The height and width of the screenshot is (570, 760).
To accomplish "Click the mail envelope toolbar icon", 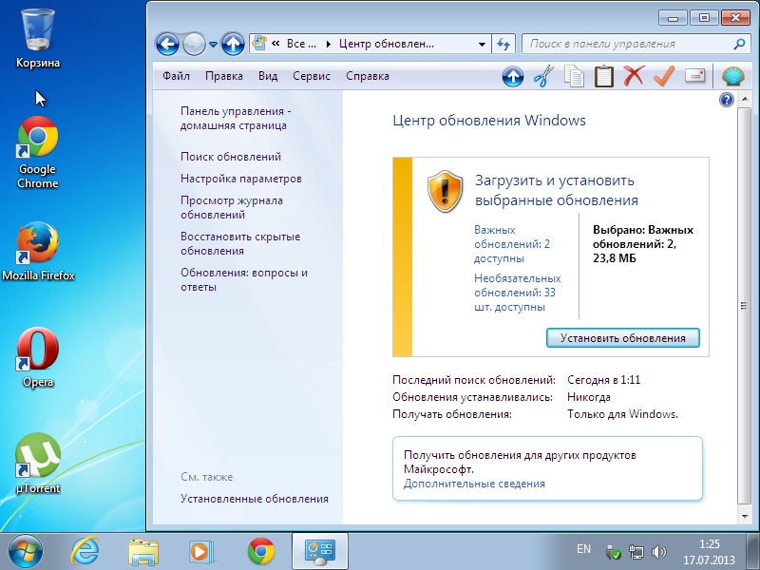I will coord(695,76).
